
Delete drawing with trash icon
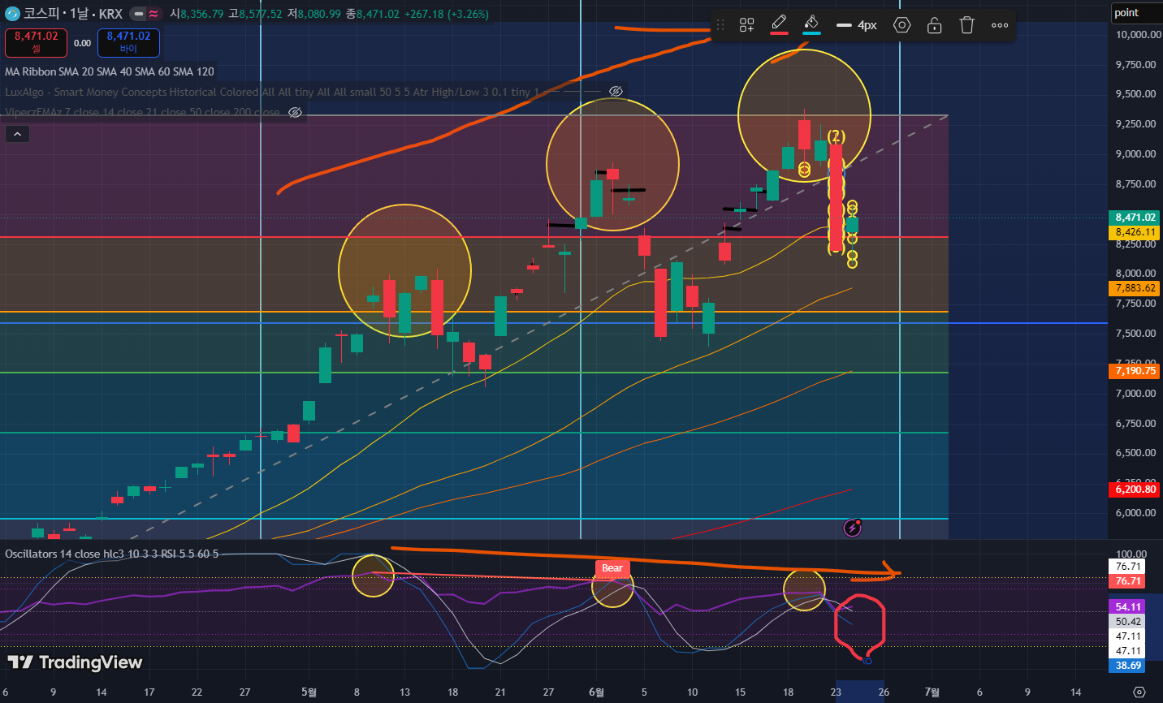966,25
